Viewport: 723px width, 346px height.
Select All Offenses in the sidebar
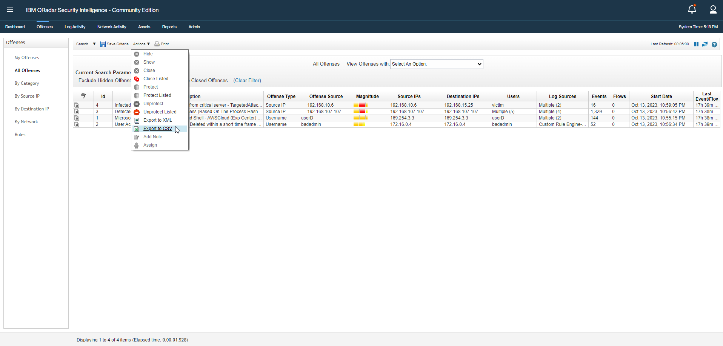pyautogui.click(x=27, y=70)
